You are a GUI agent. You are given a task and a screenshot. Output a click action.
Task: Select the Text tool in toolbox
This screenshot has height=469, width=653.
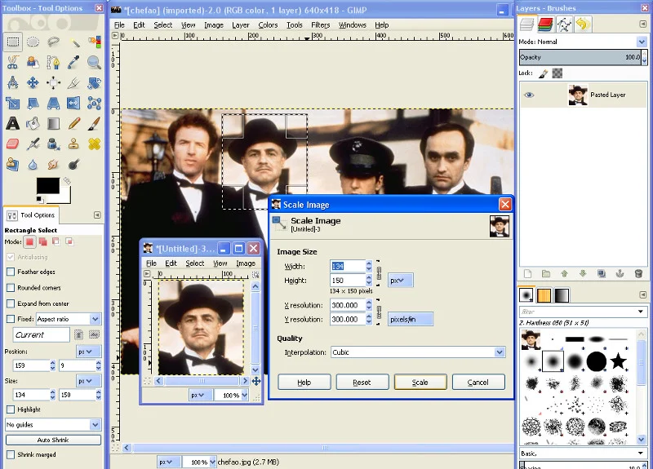pos(12,124)
